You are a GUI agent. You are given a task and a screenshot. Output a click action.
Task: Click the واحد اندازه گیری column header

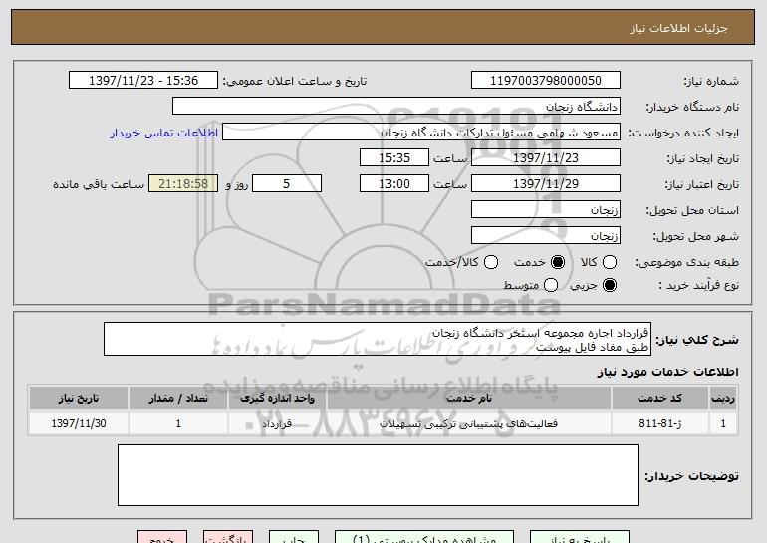click(277, 399)
